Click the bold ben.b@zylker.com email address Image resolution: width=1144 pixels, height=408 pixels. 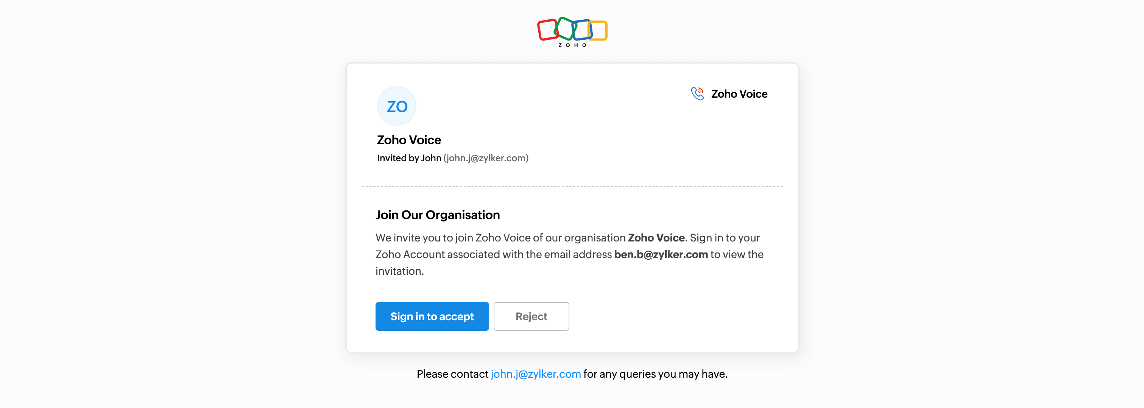pyautogui.click(x=661, y=255)
